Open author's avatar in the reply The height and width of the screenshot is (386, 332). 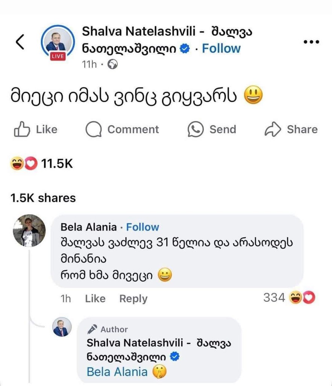[62, 327]
